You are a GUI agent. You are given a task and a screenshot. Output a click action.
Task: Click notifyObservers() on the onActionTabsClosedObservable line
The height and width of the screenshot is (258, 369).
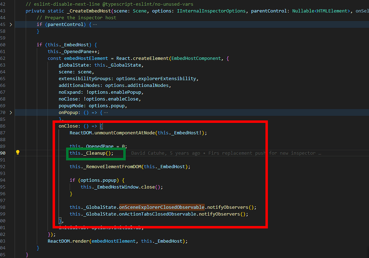223,214
